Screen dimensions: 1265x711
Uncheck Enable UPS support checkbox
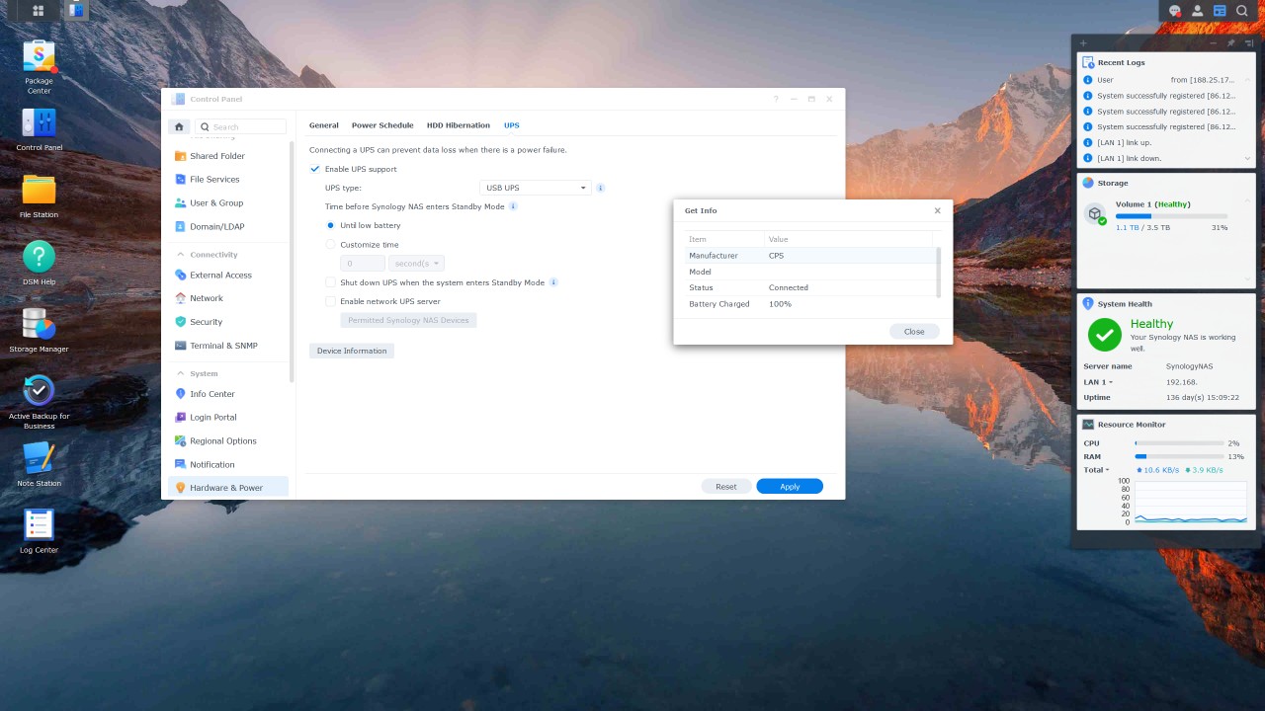click(315, 169)
